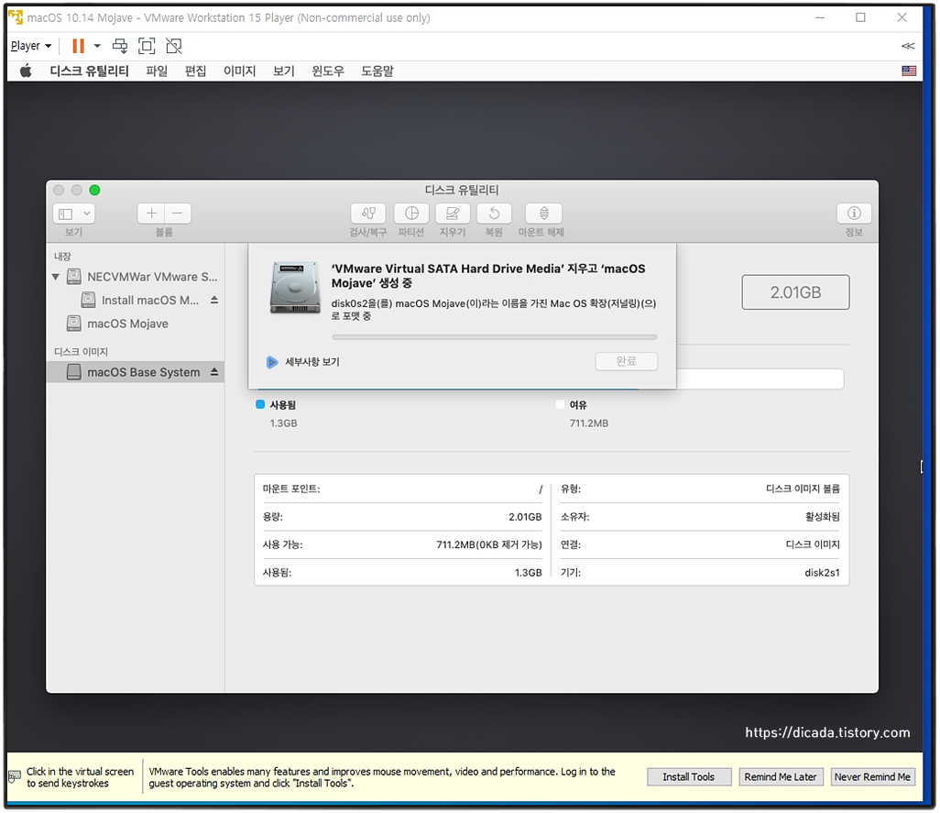This screenshot has width=940, height=813.
Task: Click Send Ctrl+Alt+Del icon in VMware toolbar
Action: [x=120, y=46]
